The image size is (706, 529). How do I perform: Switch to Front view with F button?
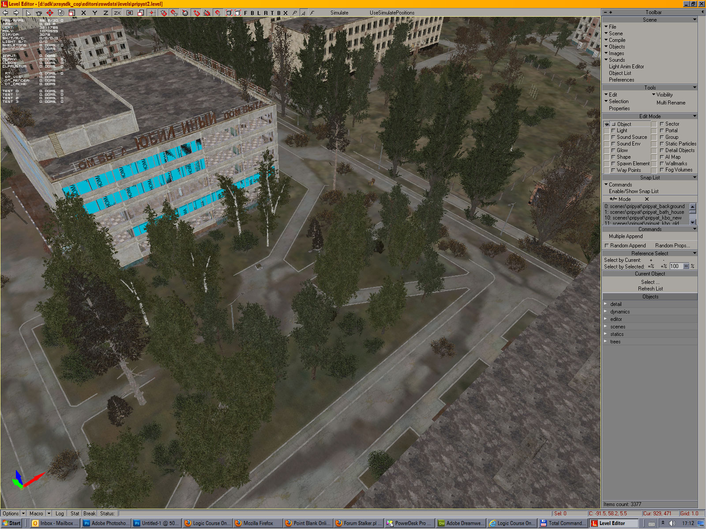pyautogui.click(x=246, y=13)
